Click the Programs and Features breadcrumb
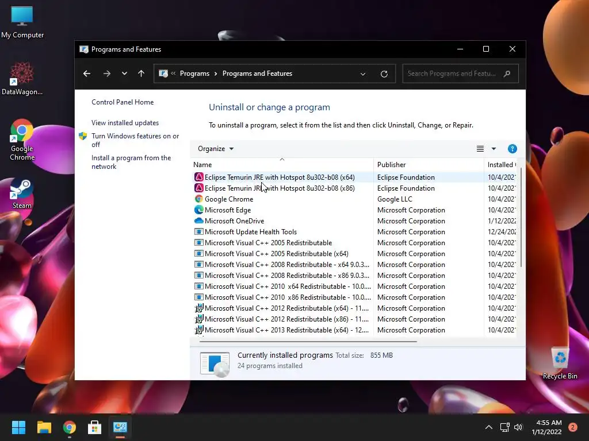Viewport: 589px width, 441px height. [x=257, y=73]
